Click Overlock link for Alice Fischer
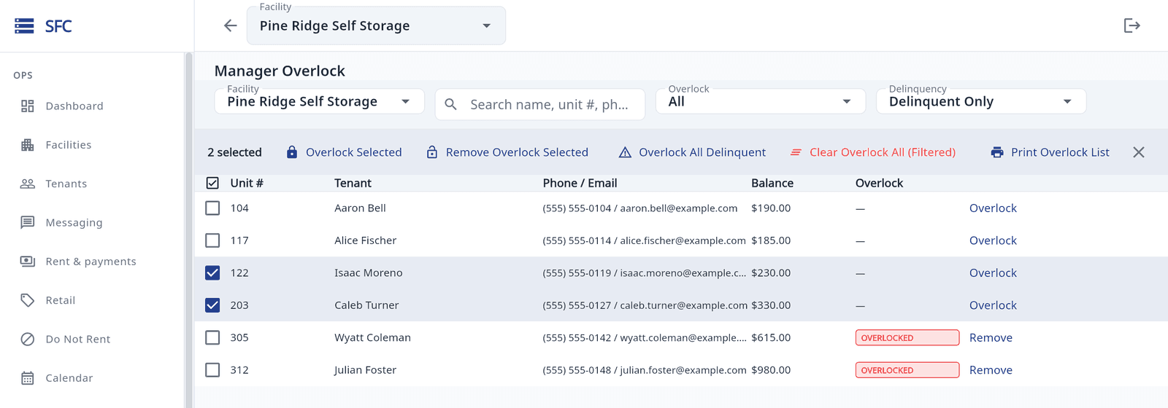Image resolution: width=1168 pixels, height=408 pixels. coord(993,240)
